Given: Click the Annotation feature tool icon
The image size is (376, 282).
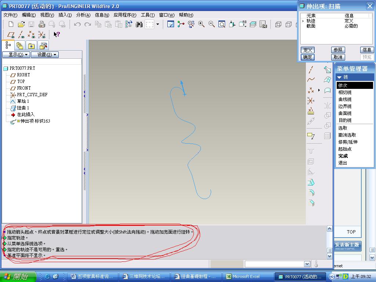Looking at the screenshot, I should tap(311, 136).
